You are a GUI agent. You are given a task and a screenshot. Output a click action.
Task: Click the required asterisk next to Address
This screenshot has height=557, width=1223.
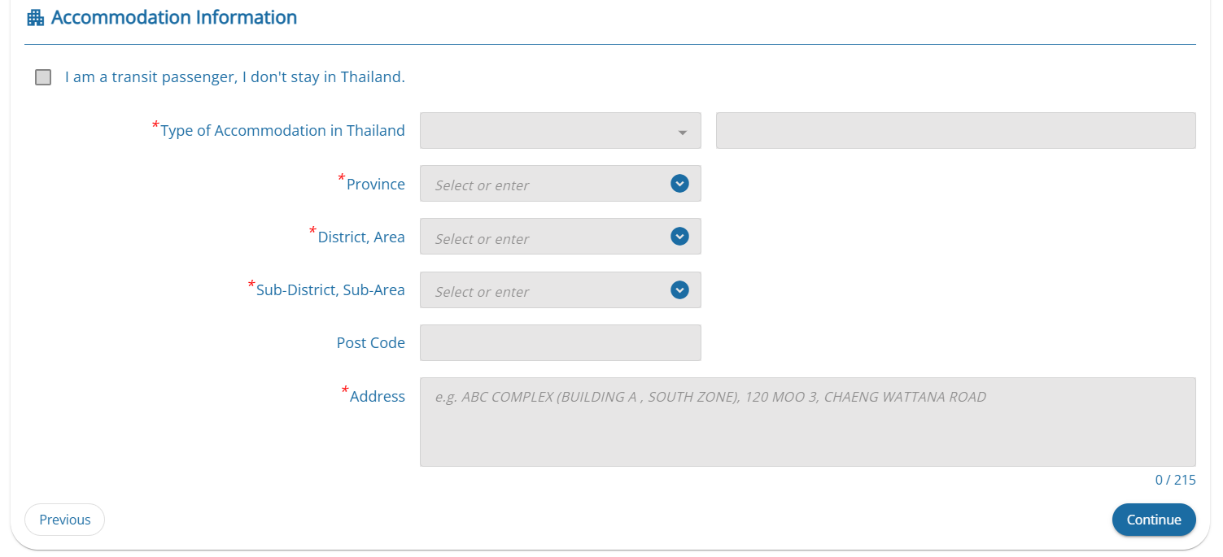click(x=344, y=389)
